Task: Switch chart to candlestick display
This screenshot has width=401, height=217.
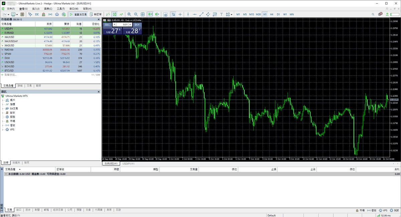Action: click(115, 14)
